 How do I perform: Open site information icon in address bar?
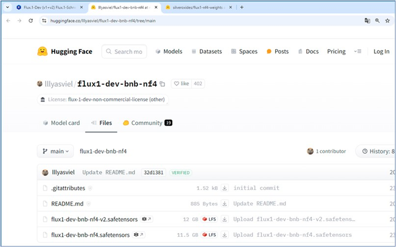(x=44, y=21)
